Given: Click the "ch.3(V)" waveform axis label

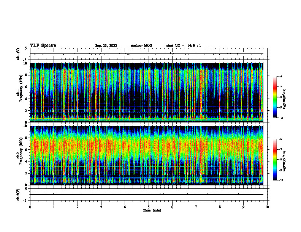Looking at the screenshot, I should pos(18,194).
